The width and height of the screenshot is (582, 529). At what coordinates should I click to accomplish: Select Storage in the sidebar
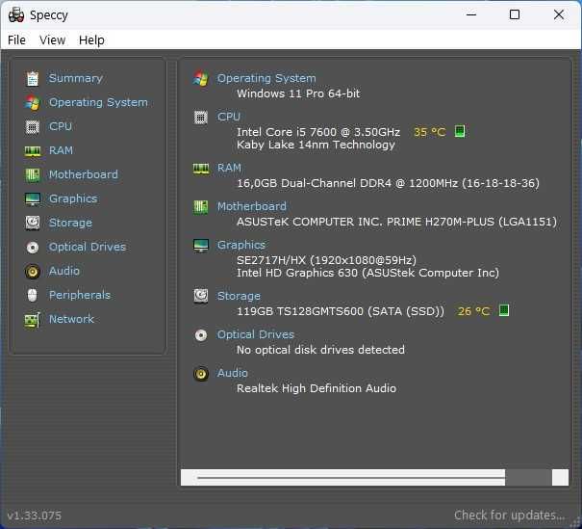(x=70, y=223)
